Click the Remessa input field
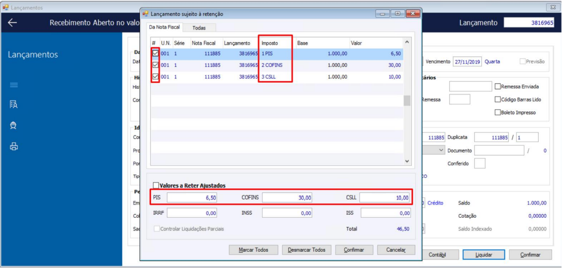Viewport: 562px width, 268px height. coord(459,99)
